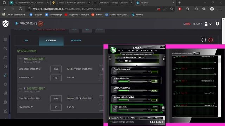Open the line graph icon in RaveOS sidebar
The height and width of the screenshot is (126, 225).
pyautogui.click(x=5, y=111)
